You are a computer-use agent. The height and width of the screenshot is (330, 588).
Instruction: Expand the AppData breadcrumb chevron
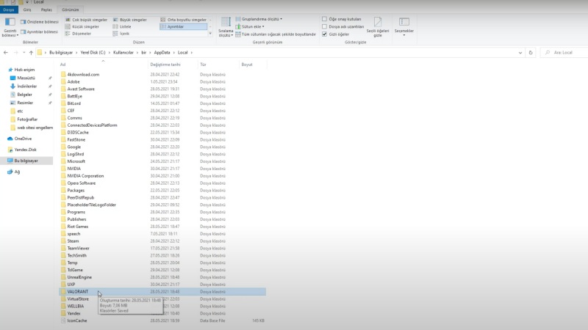point(174,52)
